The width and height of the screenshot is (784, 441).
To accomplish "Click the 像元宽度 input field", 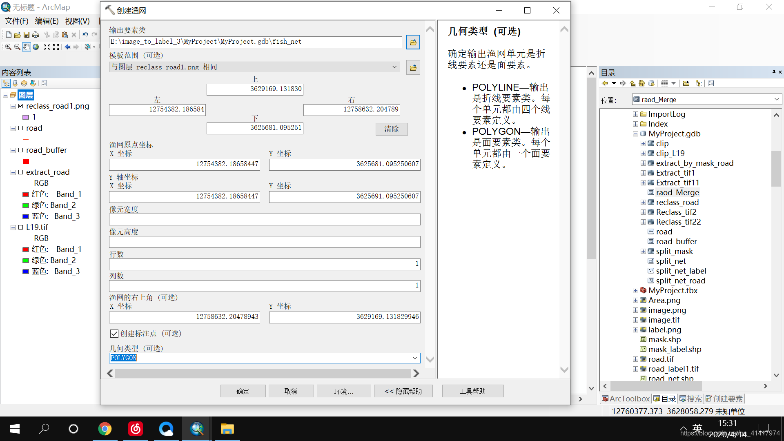I will (264, 220).
